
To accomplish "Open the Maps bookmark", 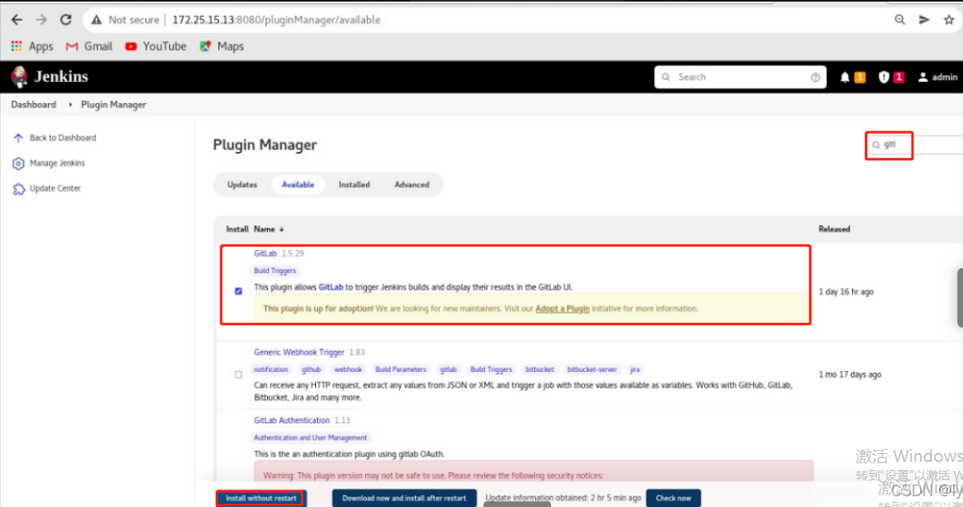I will [x=221, y=46].
